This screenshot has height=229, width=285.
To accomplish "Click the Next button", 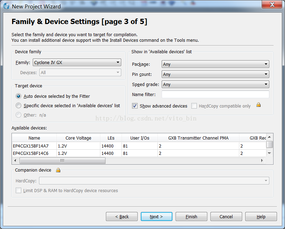I will (x=156, y=216).
